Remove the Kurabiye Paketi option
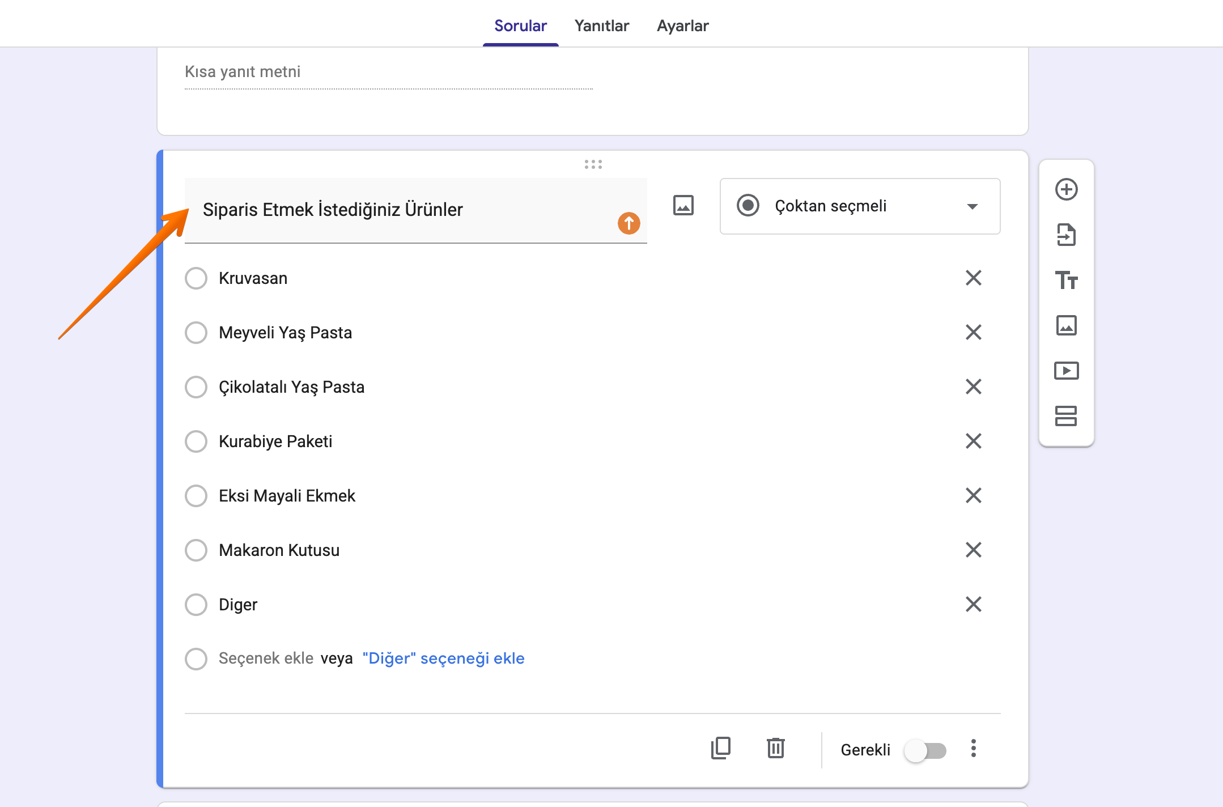This screenshot has width=1223, height=807. [973, 441]
